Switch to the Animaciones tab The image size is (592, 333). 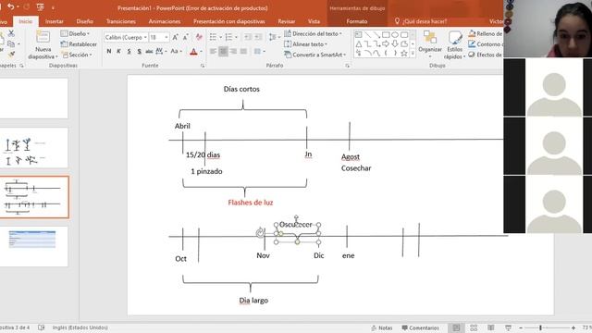point(165,21)
